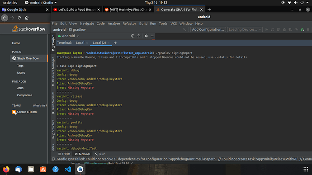The image size is (312, 175).
Task: Click Activities in the top bar
Action: (10, 3)
